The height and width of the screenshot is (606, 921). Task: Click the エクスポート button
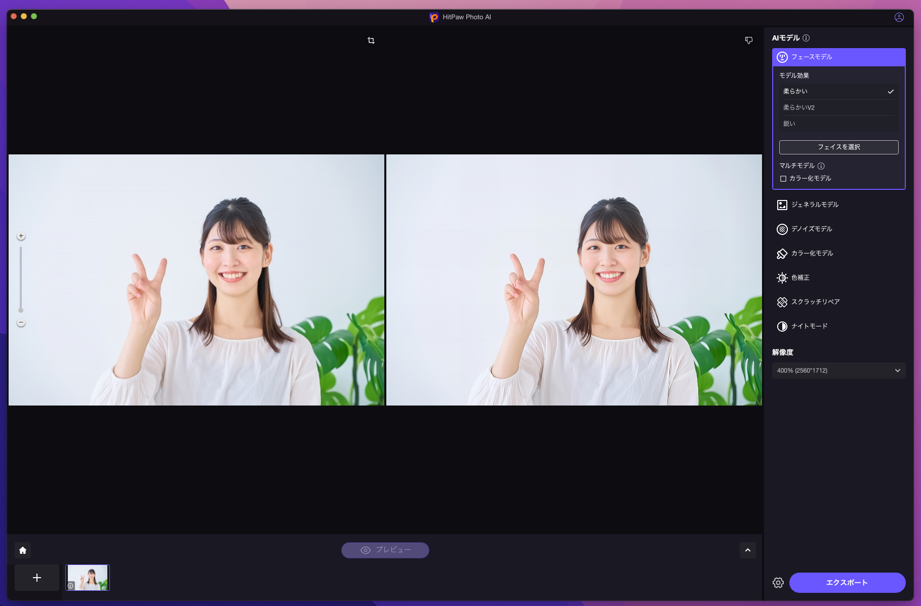point(847,583)
